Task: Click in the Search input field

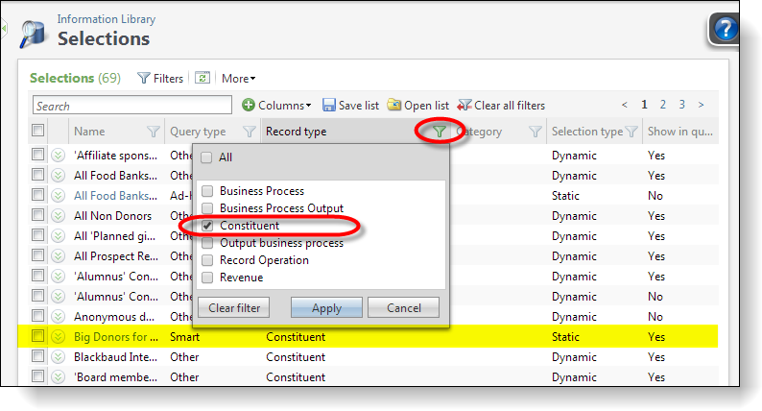Action: coord(132,106)
